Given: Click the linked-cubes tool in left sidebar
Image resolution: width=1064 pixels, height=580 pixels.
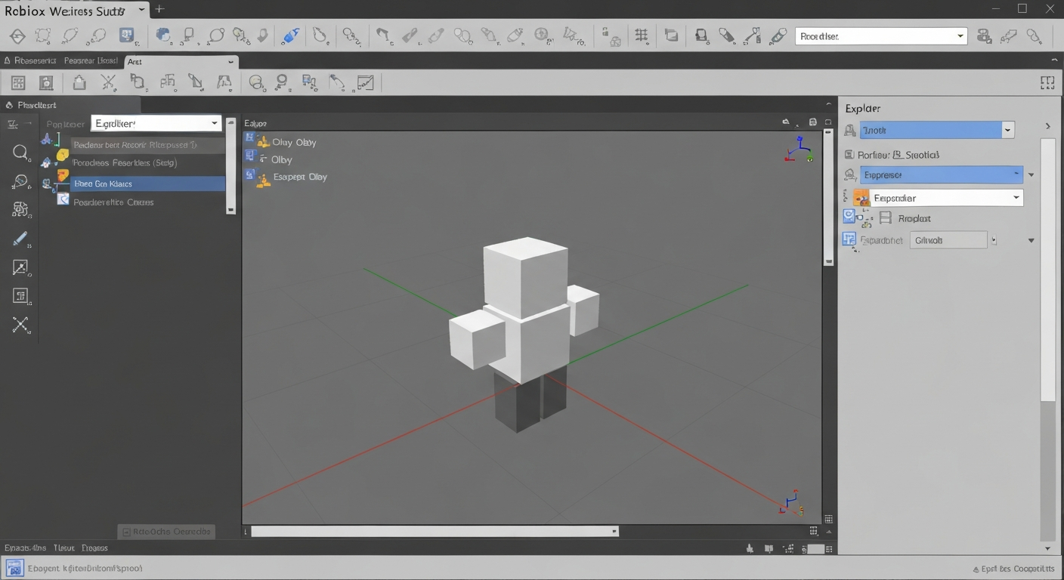Looking at the screenshot, I should pyautogui.click(x=20, y=210).
